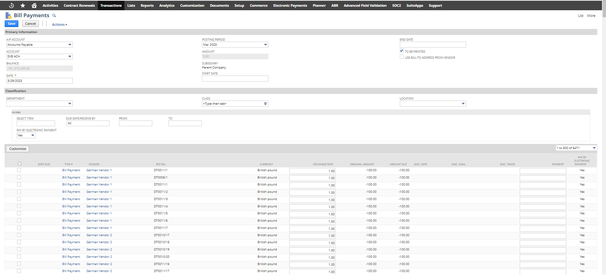Click the Customise button
Image resolution: width=606 pixels, height=277 pixels.
point(18,149)
